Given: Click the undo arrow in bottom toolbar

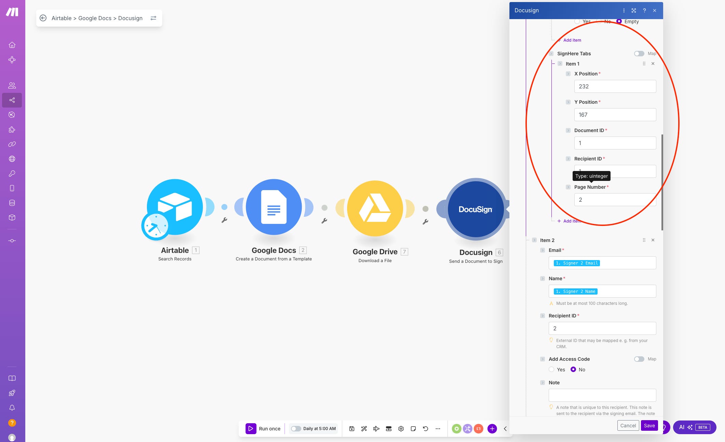Looking at the screenshot, I should coord(425,429).
